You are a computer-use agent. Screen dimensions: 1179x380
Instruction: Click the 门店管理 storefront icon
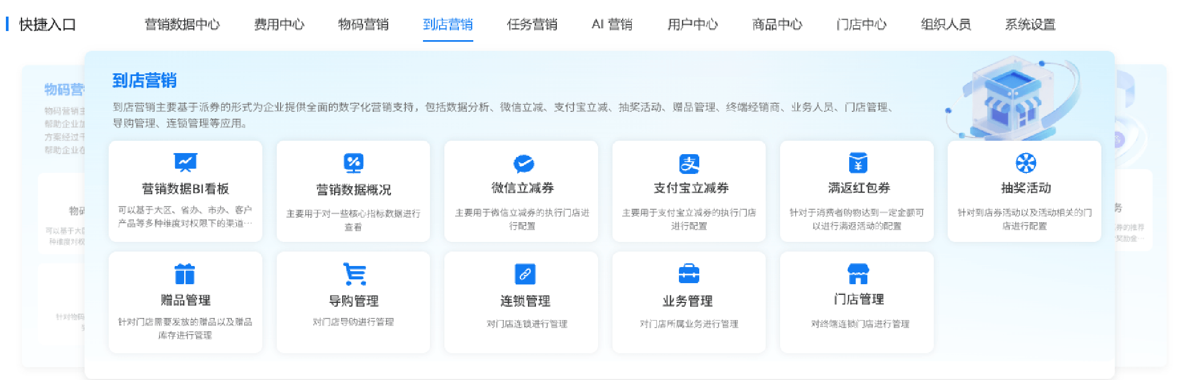858,273
